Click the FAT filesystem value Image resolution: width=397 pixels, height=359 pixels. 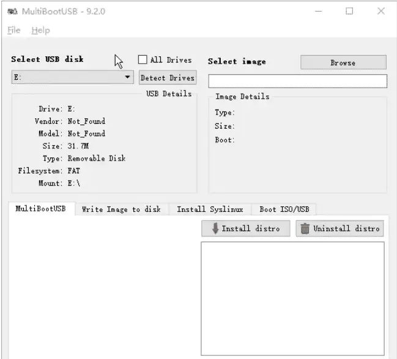(x=73, y=171)
